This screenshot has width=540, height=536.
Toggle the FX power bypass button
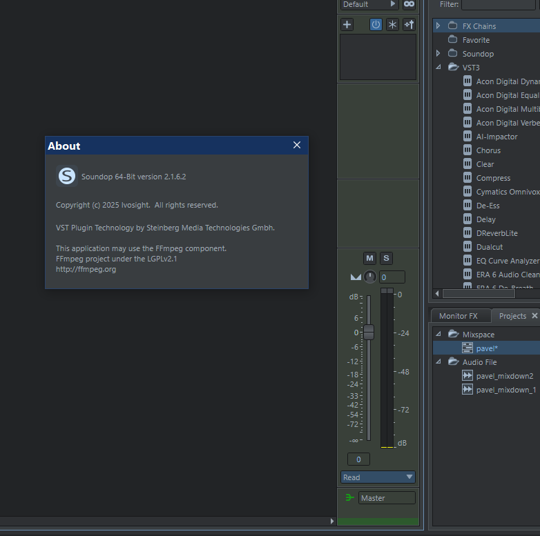pyautogui.click(x=376, y=24)
